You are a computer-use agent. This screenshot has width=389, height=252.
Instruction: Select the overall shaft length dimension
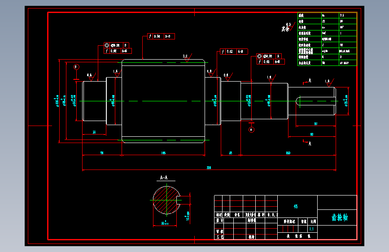(209, 168)
